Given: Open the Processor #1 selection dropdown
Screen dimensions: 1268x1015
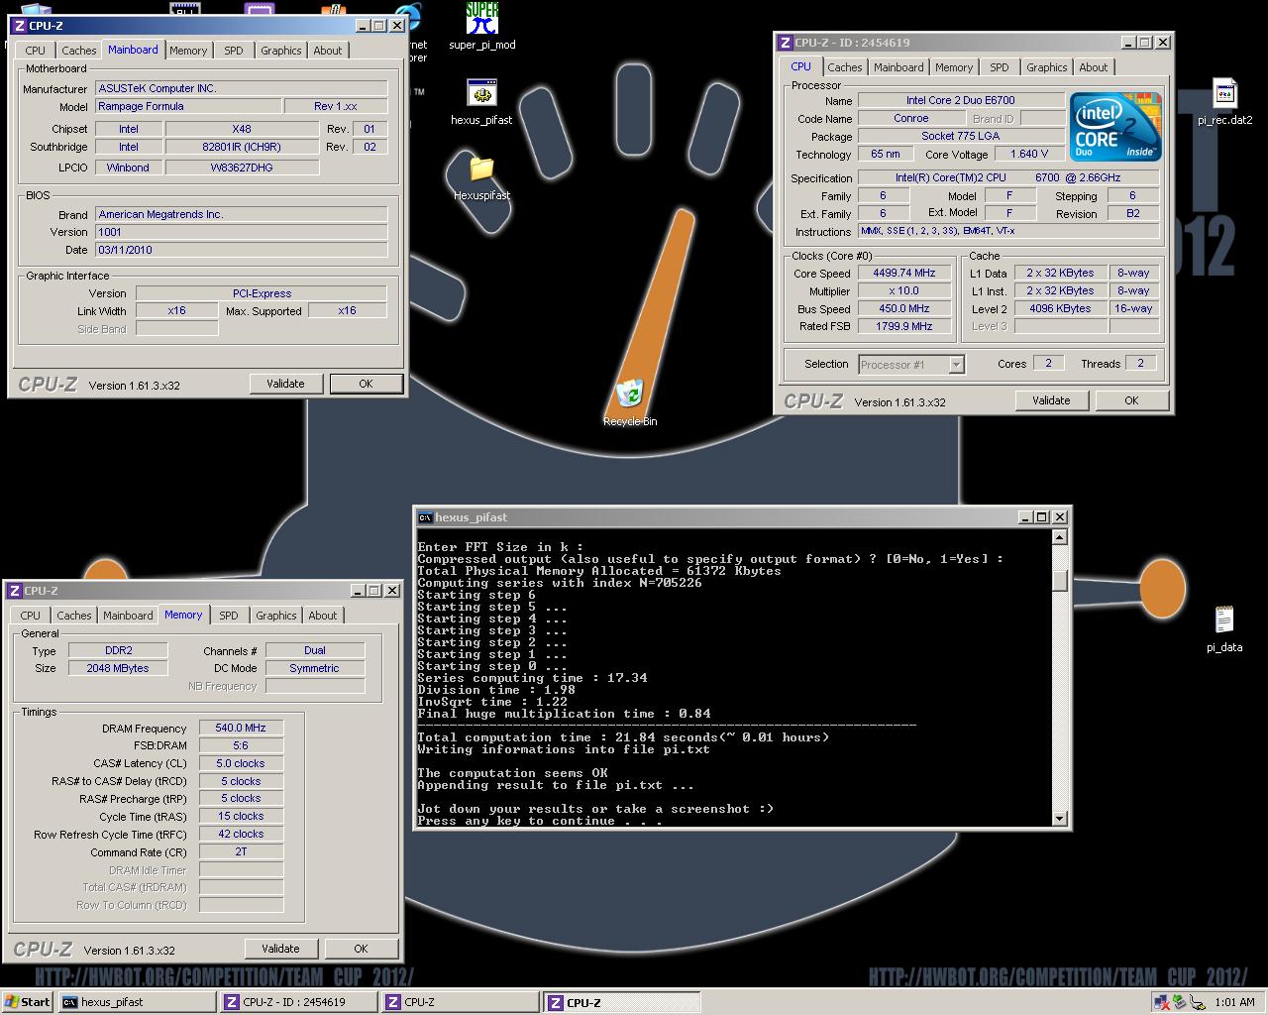Looking at the screenshot, I should pyautogui.click(x=911, y=365).
